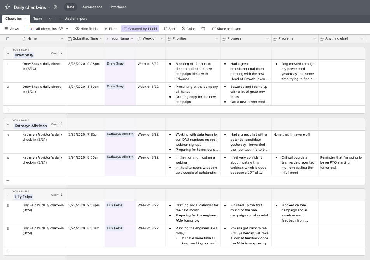Collapse the Drew Snay group
This screenshot has height=260, width=370.
(x=8, y=54)
